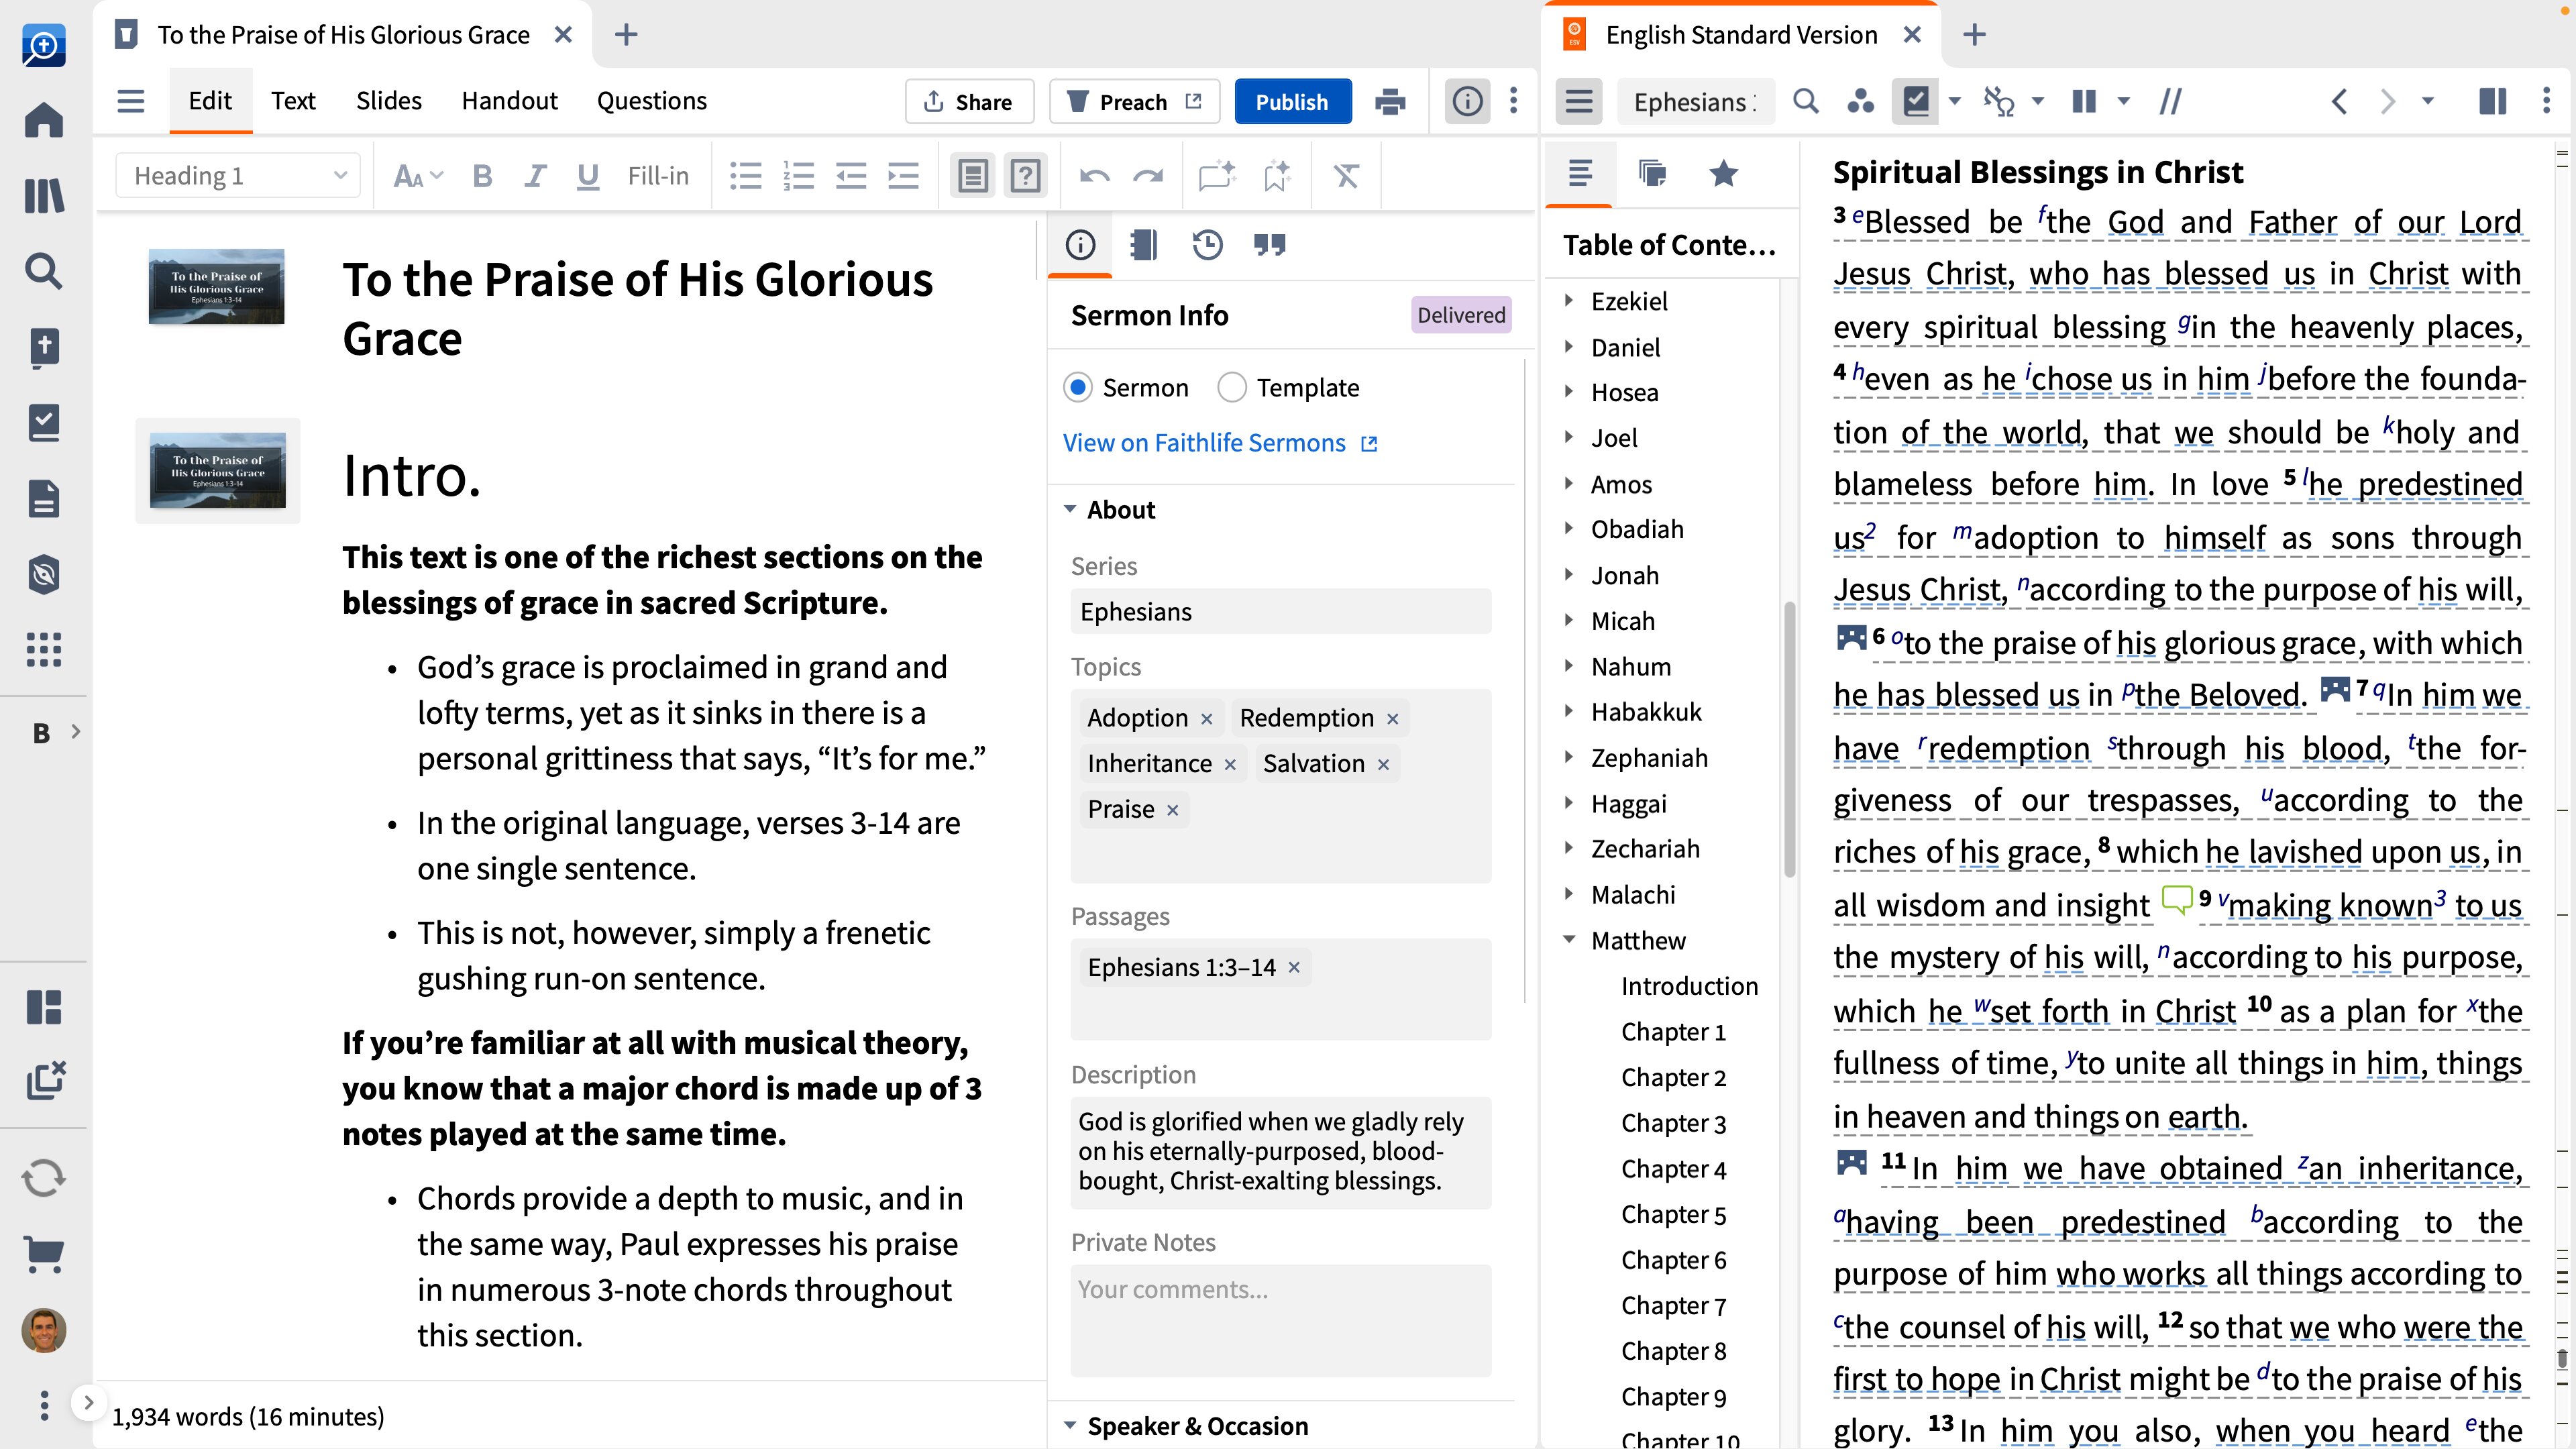The height and width of the screenshot is (1449, 2576).
Task: Click the table of contents scrollbar
Action: click(x=1789, y=740)
